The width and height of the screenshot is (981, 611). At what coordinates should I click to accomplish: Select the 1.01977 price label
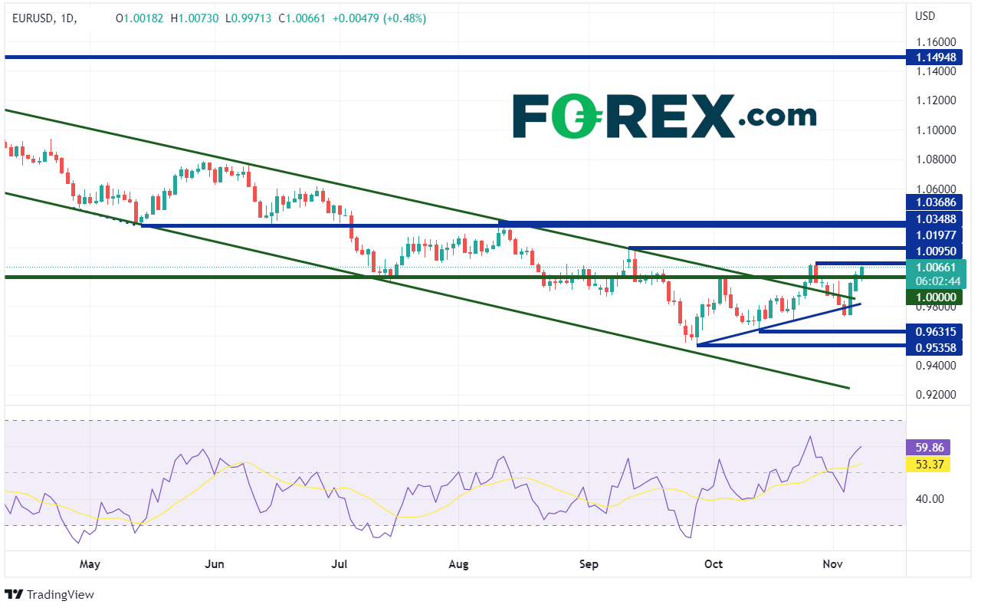935,235
